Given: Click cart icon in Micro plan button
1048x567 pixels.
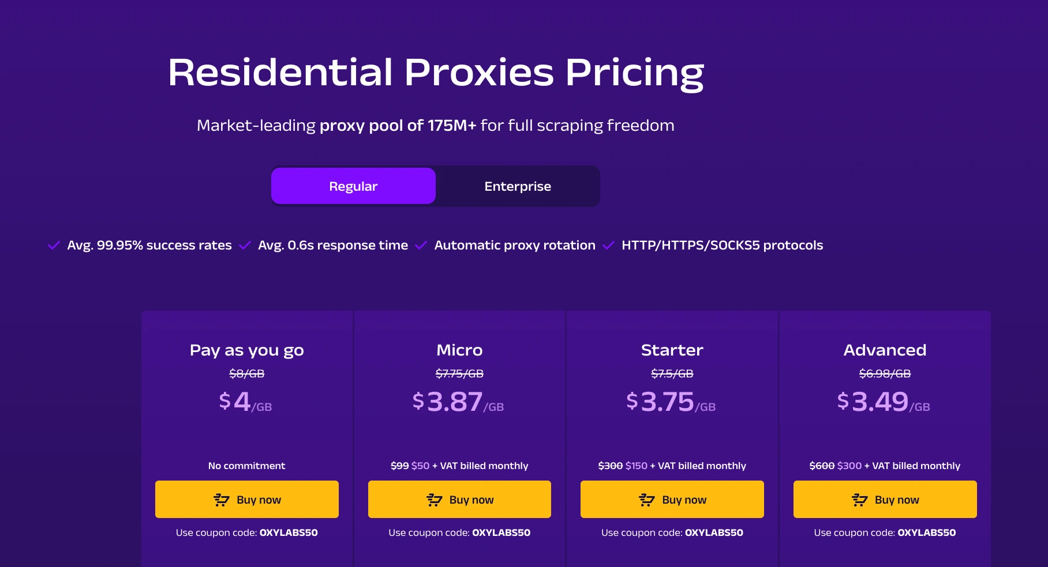Looking at the screenshot, I should (434, 500).
